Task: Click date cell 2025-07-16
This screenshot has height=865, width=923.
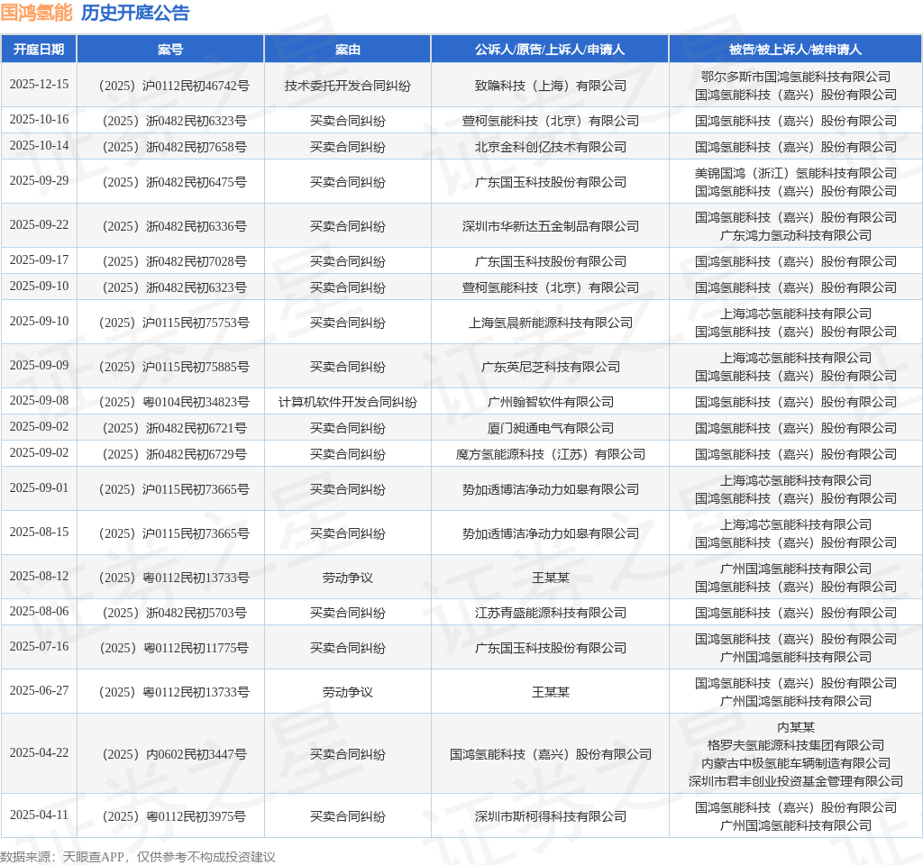Action: click(39, 646)
